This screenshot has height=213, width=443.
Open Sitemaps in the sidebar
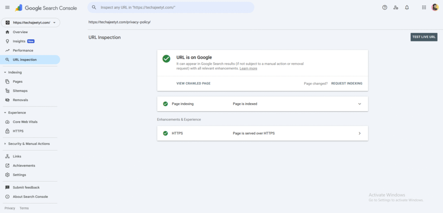[x=20, y=91]
